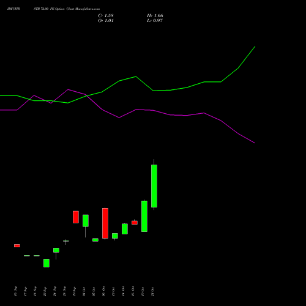The image size is (306, 306).
Task: Click the 19 Oct date label
Action: [143, 291]
